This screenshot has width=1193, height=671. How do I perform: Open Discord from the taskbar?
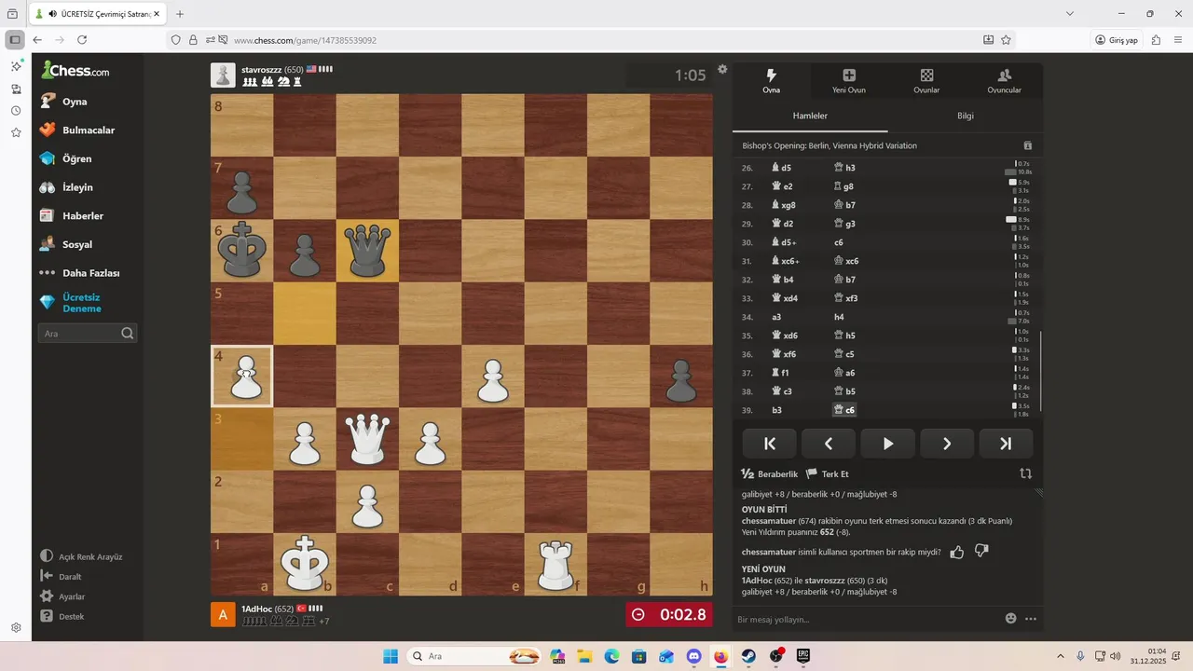tap(693, 656)
